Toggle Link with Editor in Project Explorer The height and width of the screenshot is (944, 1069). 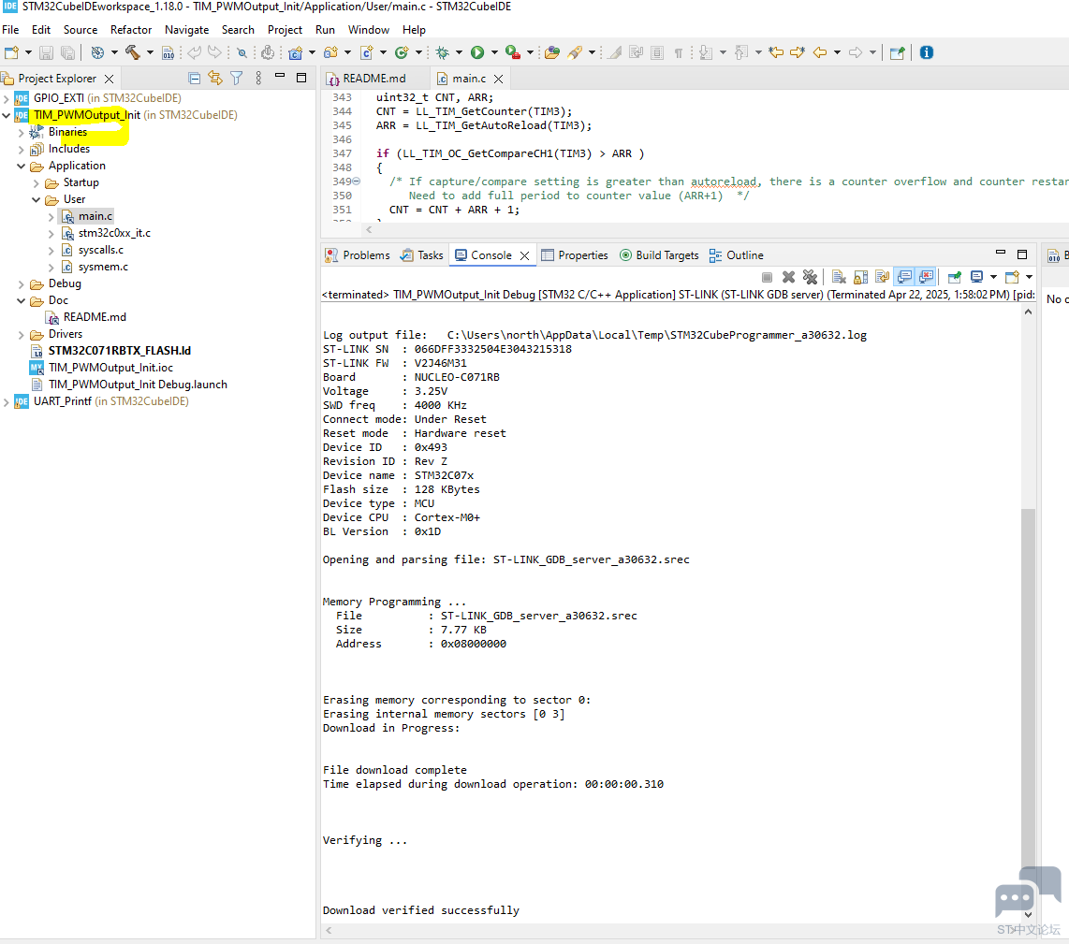coord(215,79)
